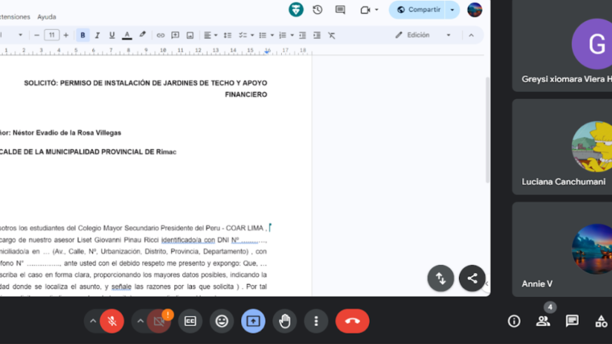Open the text color picker
This screenshot has width=612, height=344.
(127, 35)
